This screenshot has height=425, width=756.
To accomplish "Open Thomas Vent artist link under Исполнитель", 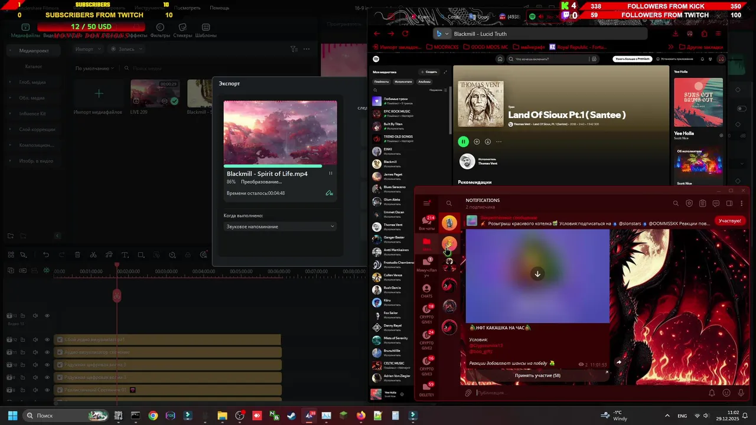I will click(487, 164).
